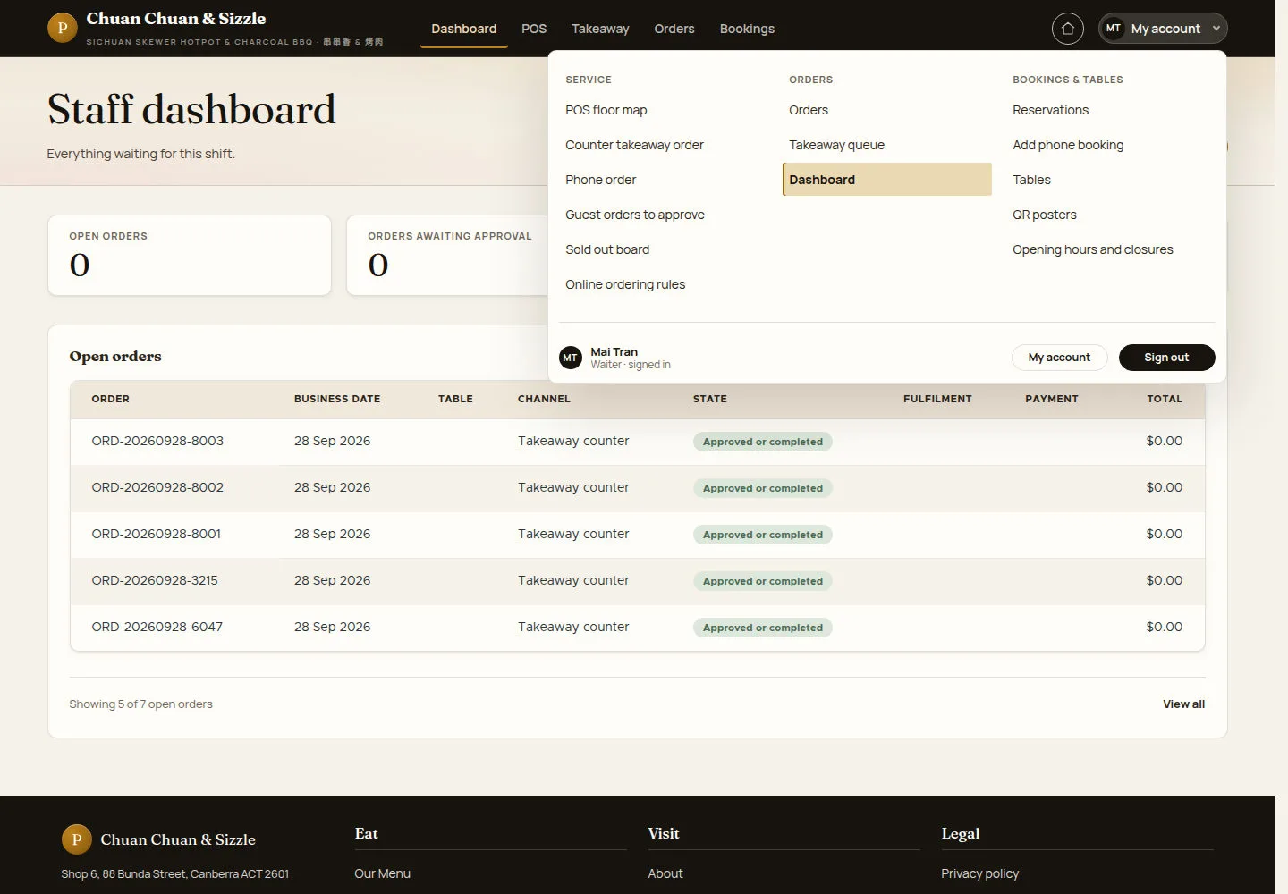This screenshot has width=1288, height=894.
Task: Click the footer P logo badge
Action: [x=77, y=839]
